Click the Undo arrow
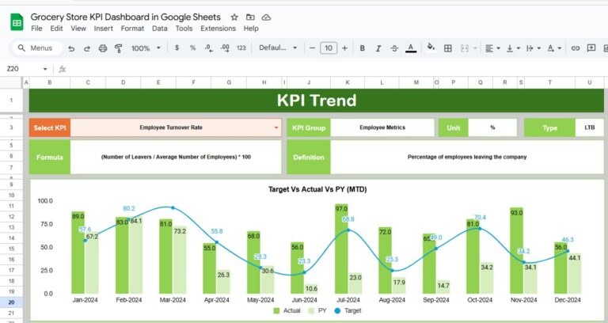Viewport: 608px width, 323px height. pyautogui.click(x=71, y=48)
